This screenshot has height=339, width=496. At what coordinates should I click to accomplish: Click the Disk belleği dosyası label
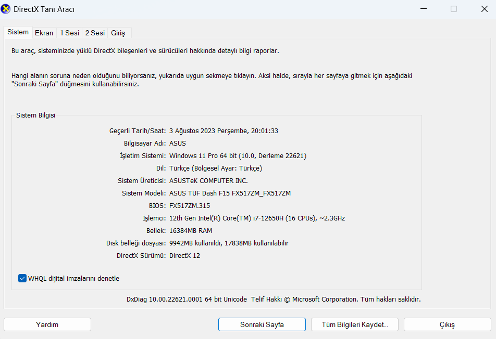(136, 243)
